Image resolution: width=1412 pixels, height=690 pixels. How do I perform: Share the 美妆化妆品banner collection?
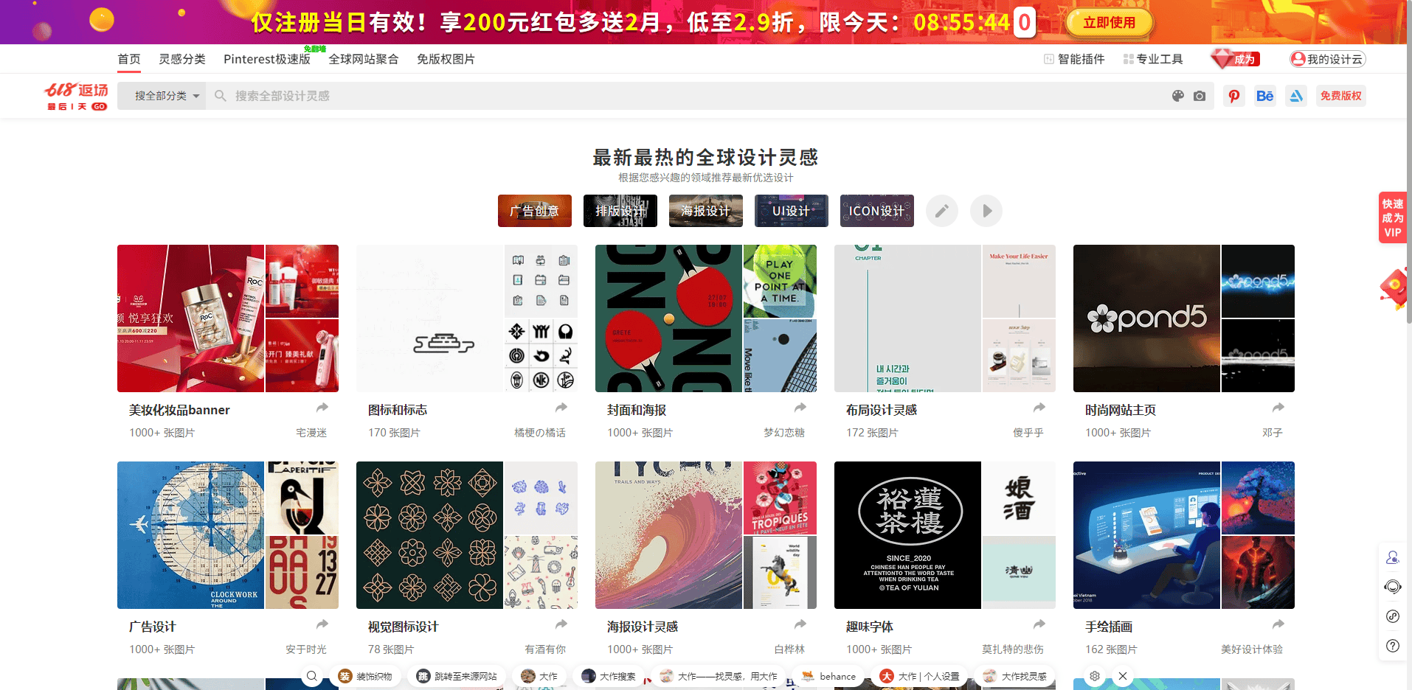[x=322, y=408]
